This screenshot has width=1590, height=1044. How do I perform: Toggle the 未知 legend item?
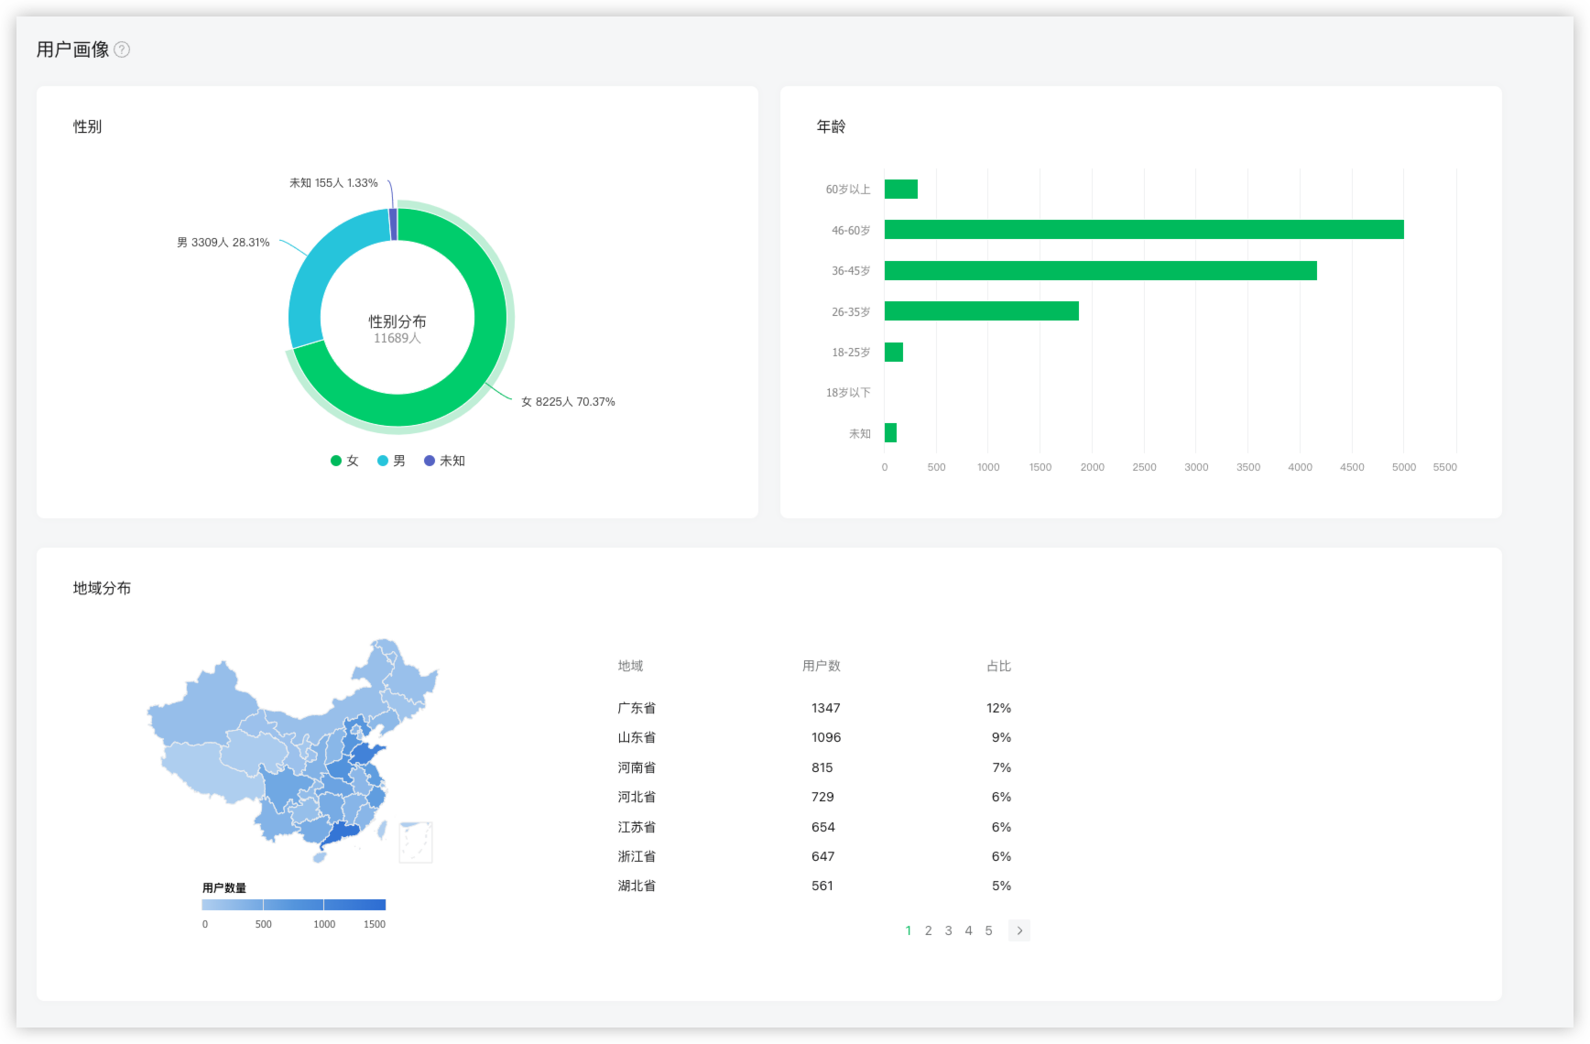(x=444, y=461)
